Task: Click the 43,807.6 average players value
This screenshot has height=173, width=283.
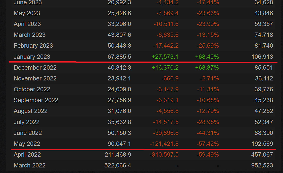Action: point(119,35)
